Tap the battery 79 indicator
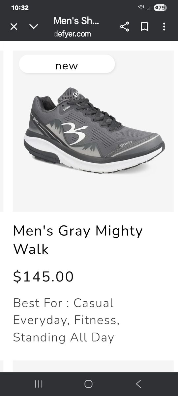 [x=160, y=8]
